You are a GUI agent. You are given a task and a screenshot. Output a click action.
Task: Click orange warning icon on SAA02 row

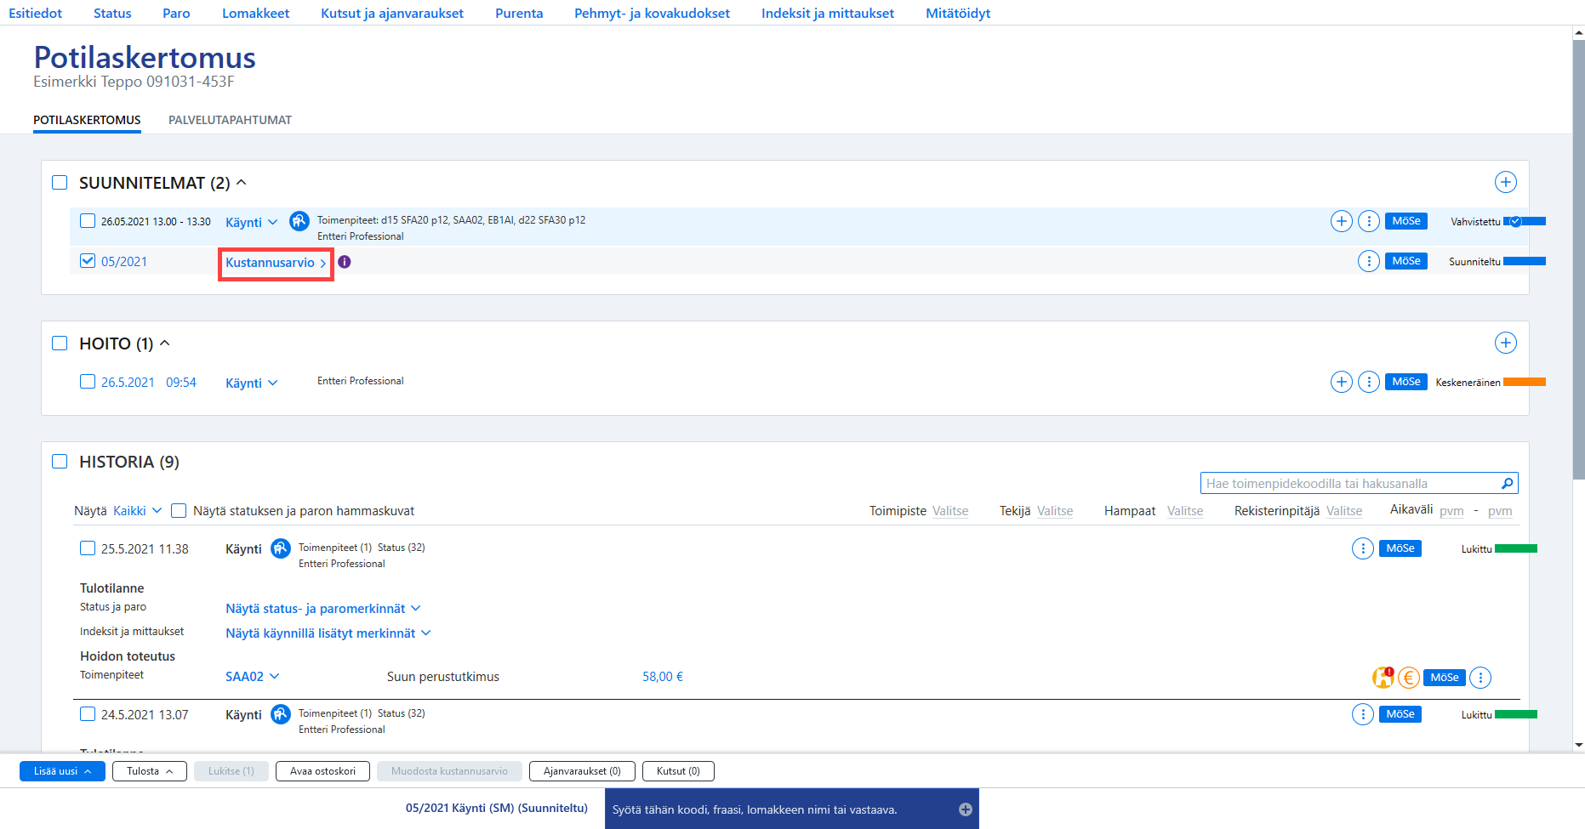click(1383, 678)
